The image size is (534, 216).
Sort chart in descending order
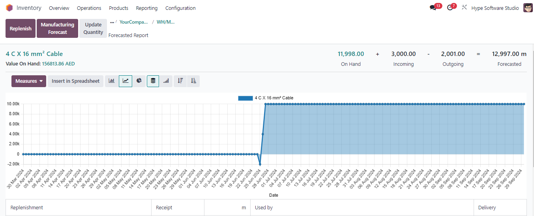[x=180, y=81]
